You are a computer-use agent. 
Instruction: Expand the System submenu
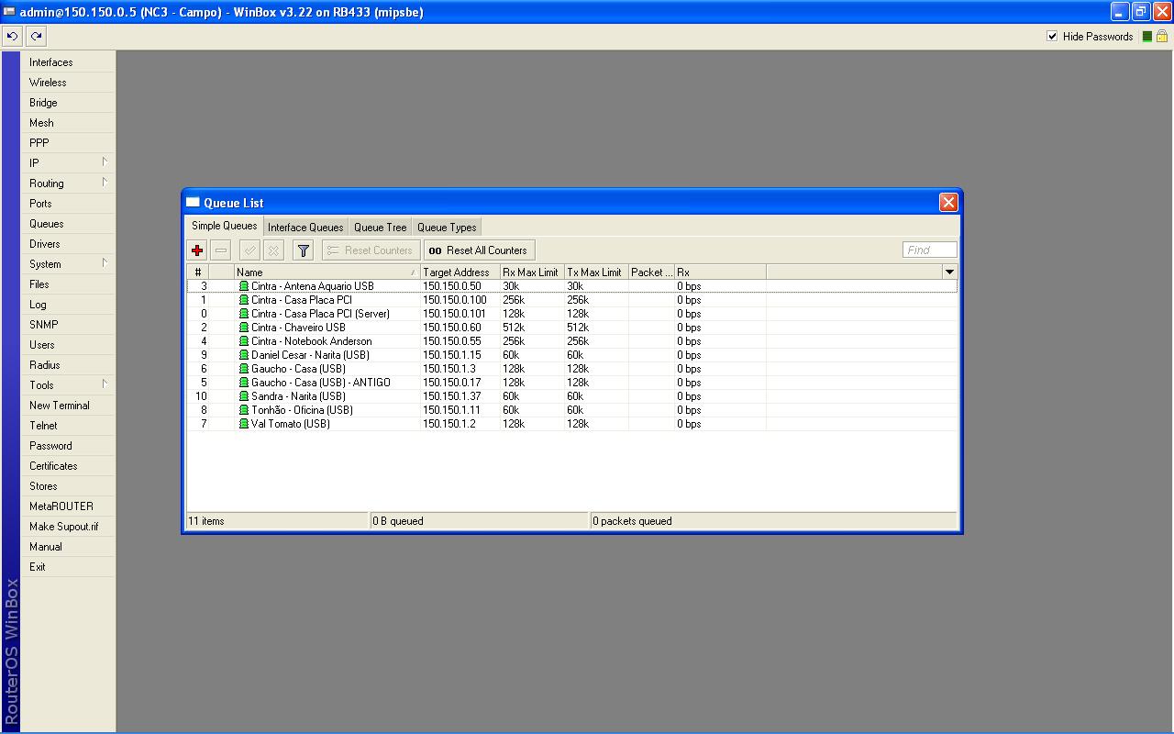pos(105,263)
